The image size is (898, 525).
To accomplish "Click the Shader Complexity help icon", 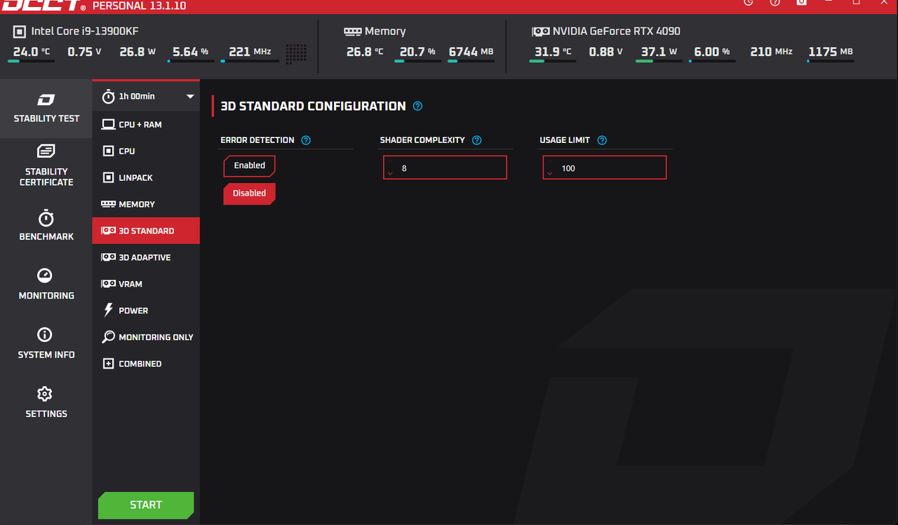I will [x=477, y=140].
